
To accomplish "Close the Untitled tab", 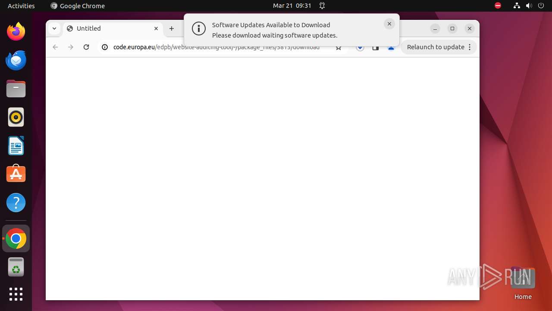I will coord(156,29).
